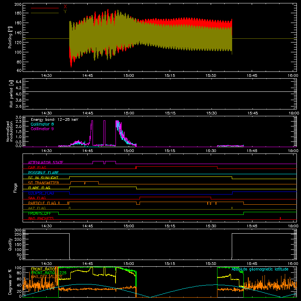The image size is (301, 301).
Task: Select the 'Roll period [s]' axis title
Action: tap(11, 94)
